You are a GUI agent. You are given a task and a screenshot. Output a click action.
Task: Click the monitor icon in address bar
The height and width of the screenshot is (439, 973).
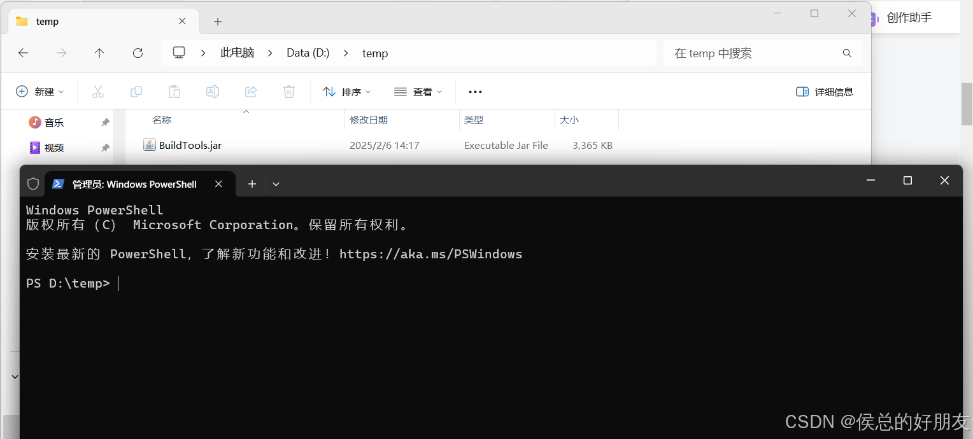tap(179, 53)
